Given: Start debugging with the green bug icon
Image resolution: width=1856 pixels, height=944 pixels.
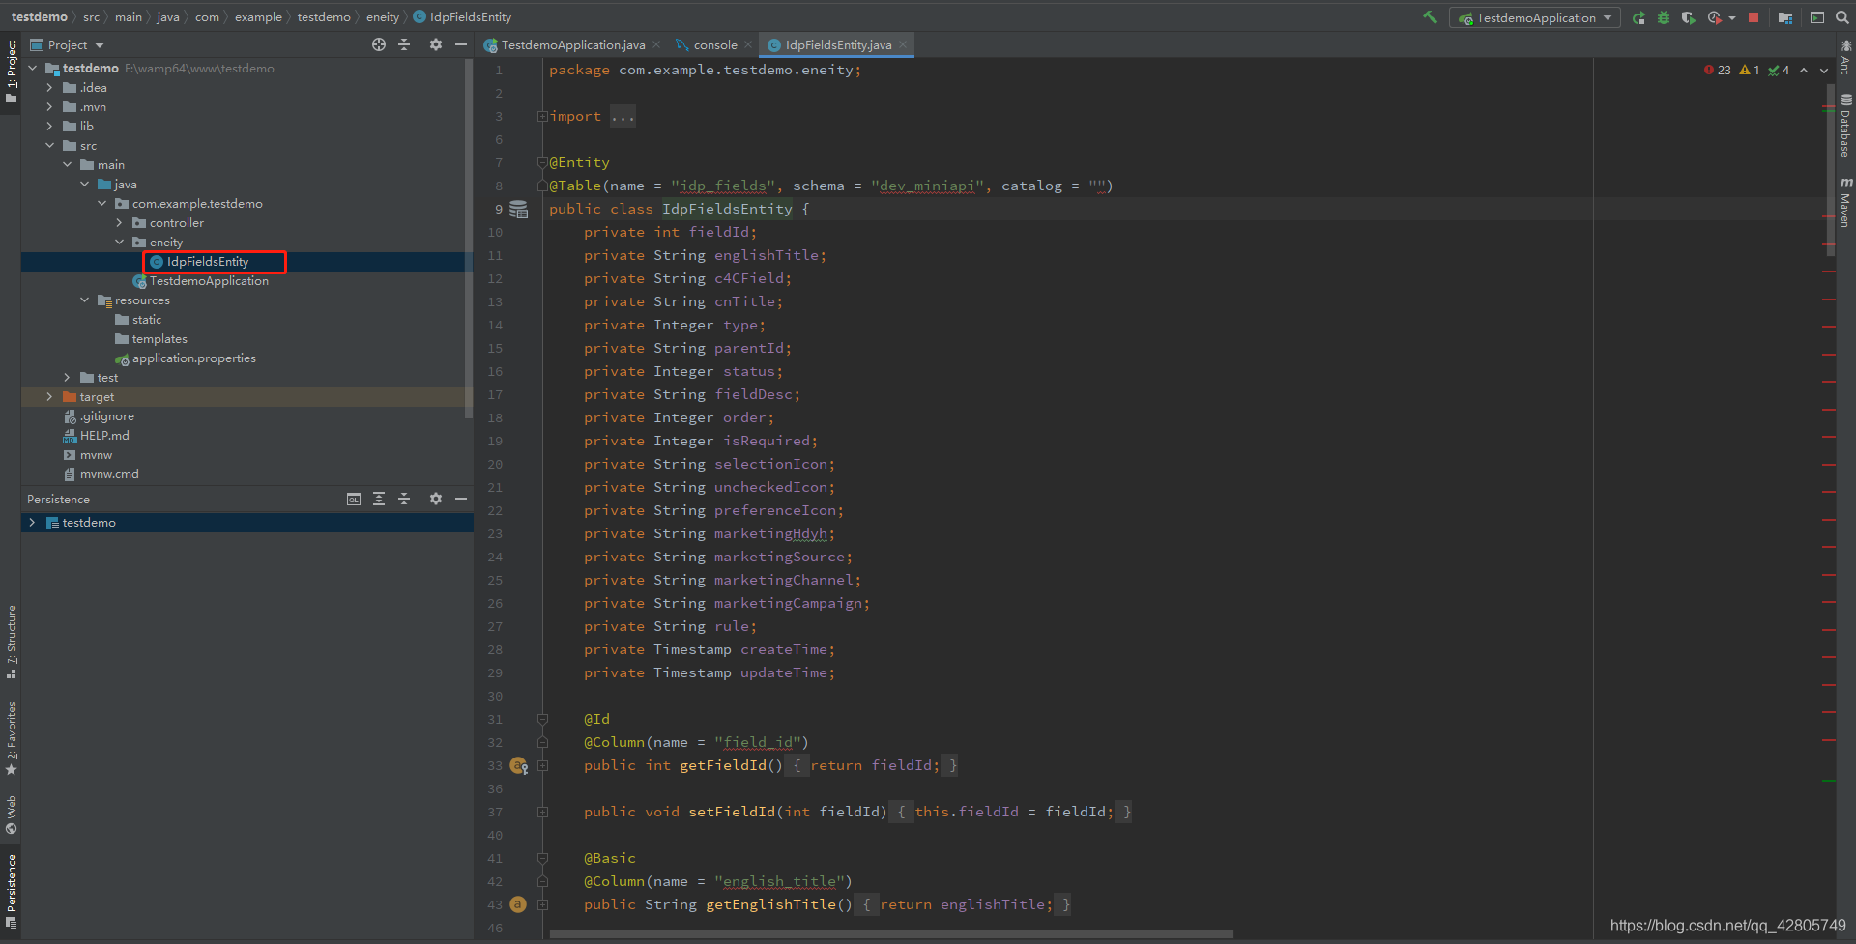Looking at the screenshot, I should (1664, 17).
